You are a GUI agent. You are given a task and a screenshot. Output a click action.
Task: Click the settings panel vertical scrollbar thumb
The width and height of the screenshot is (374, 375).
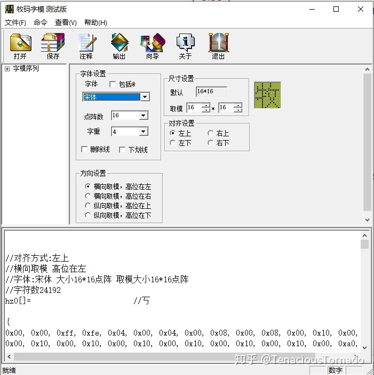(x=367, y=142)
